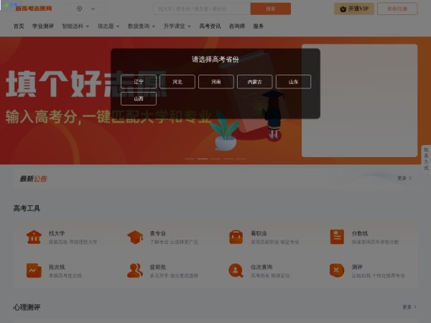Select 辽宁 province in the dialog
Image resolution: width=431 pixels, height=323 pixels.
pyautogui.click(x=139, y=82)
